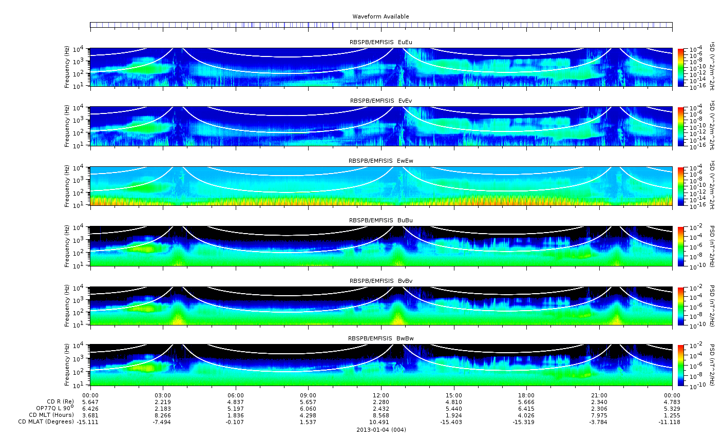The height and width of the screenshot is (441, 723).
Task: Click the Waveform Available availability bar
Action: coord(380,25)
